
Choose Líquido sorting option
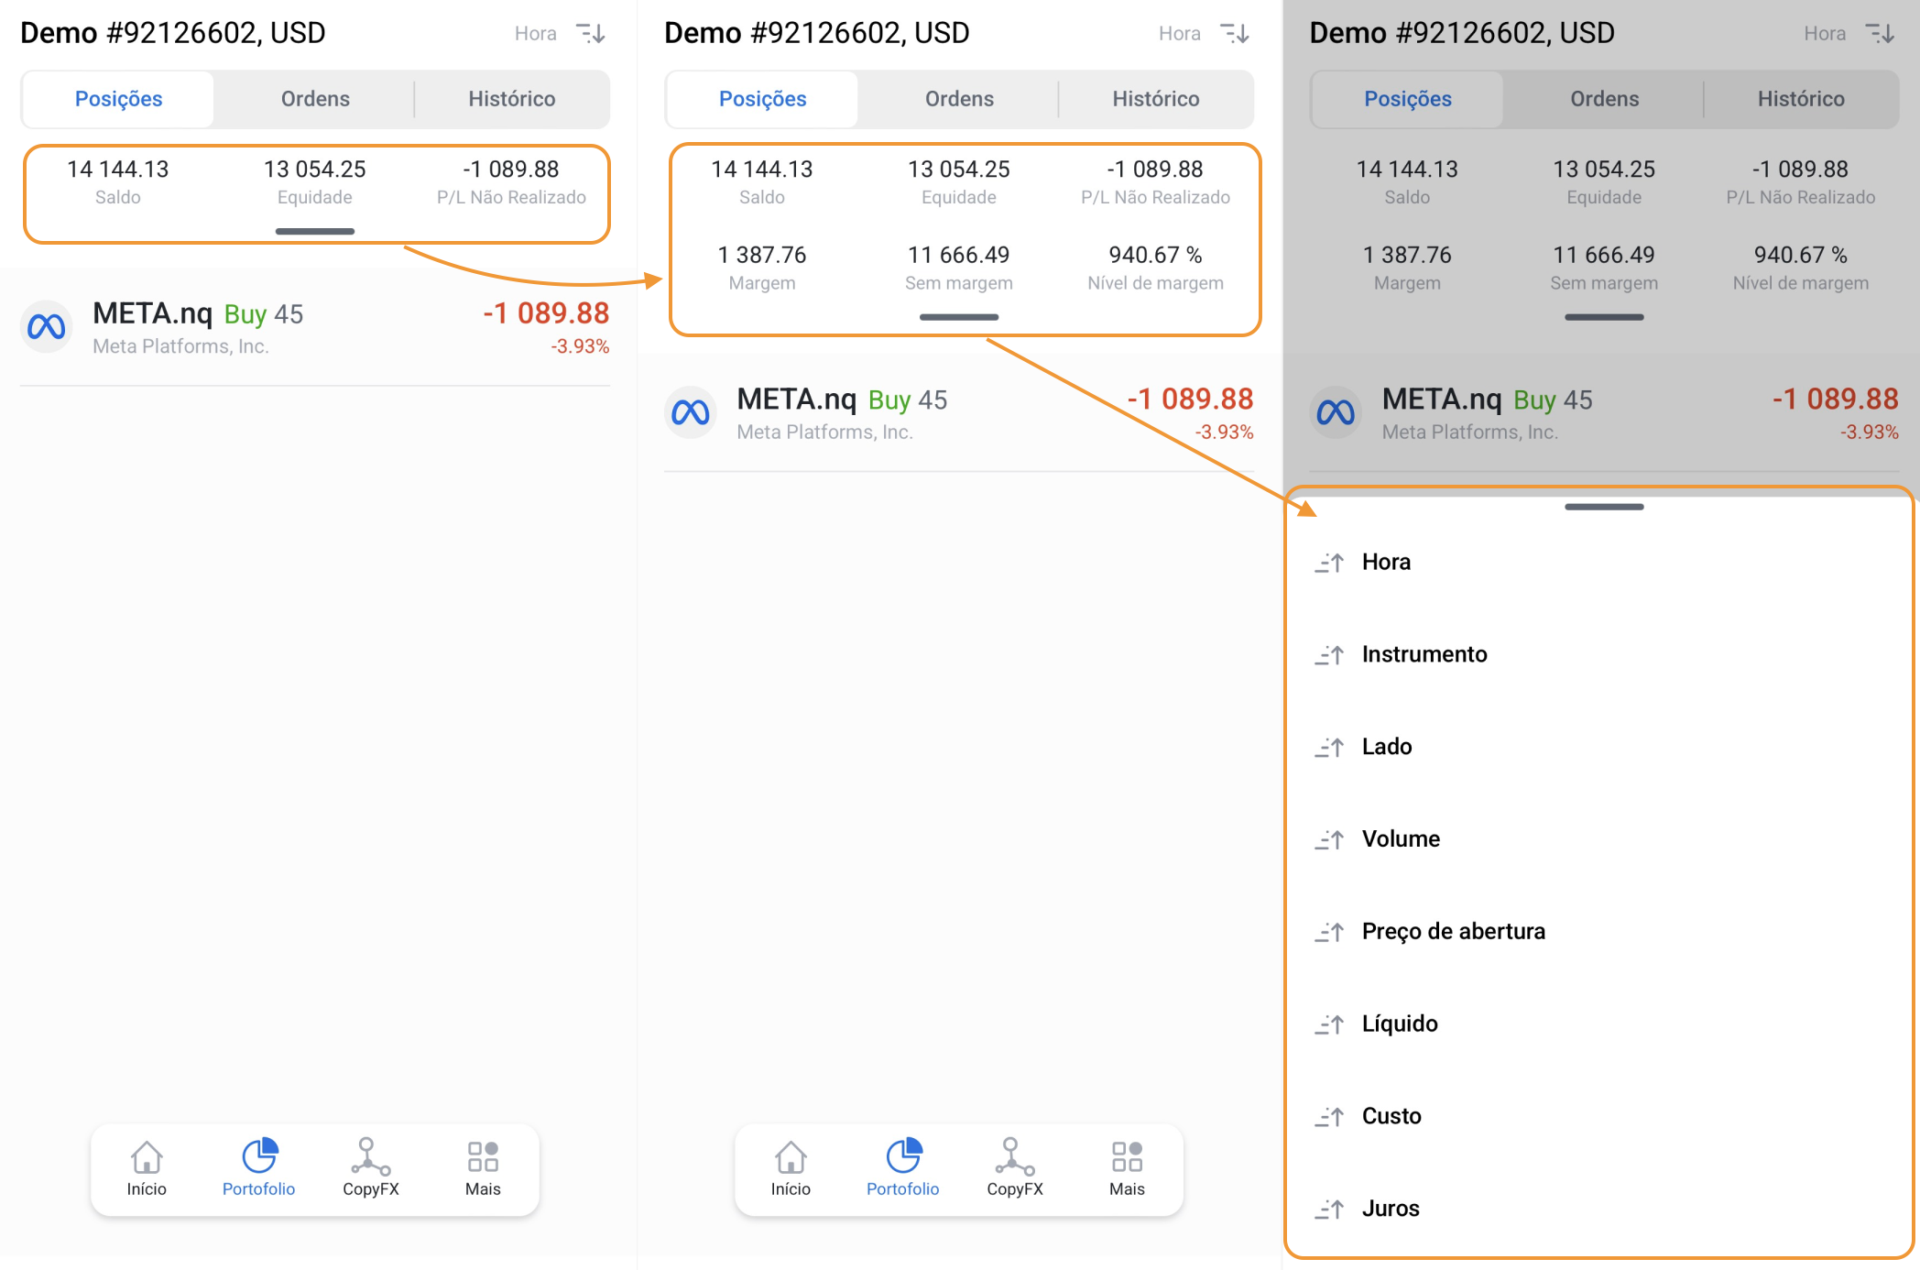click(1400, 1024)
